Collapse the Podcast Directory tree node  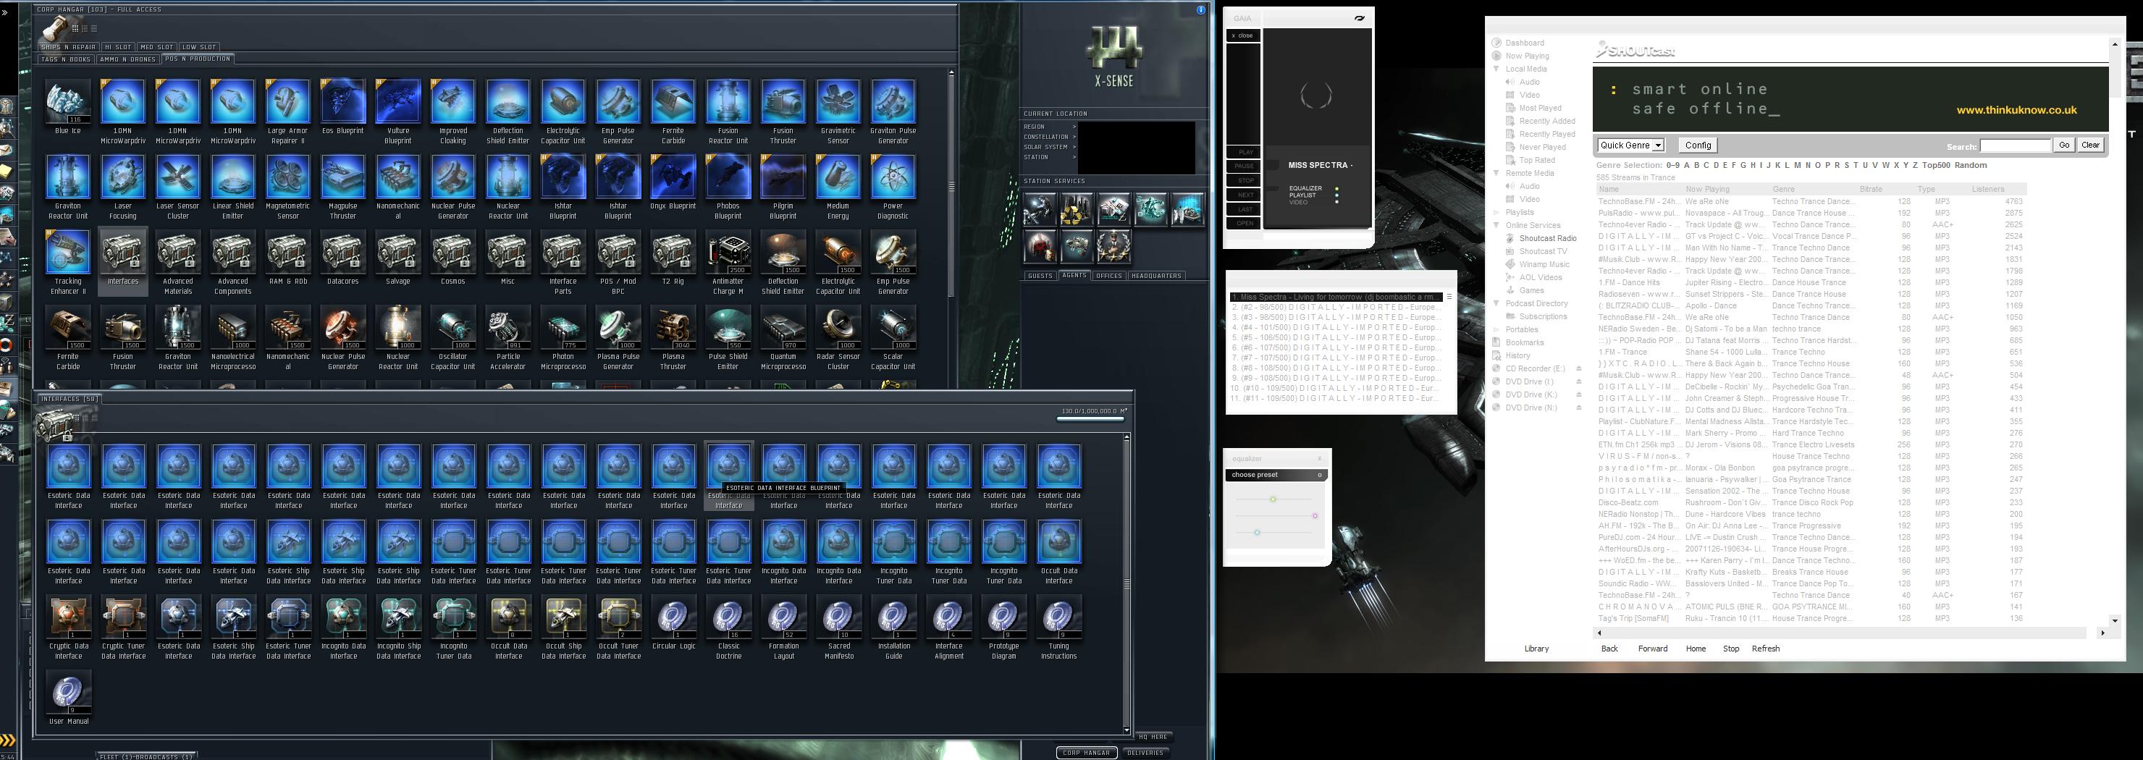click(x=1496, y=303)
